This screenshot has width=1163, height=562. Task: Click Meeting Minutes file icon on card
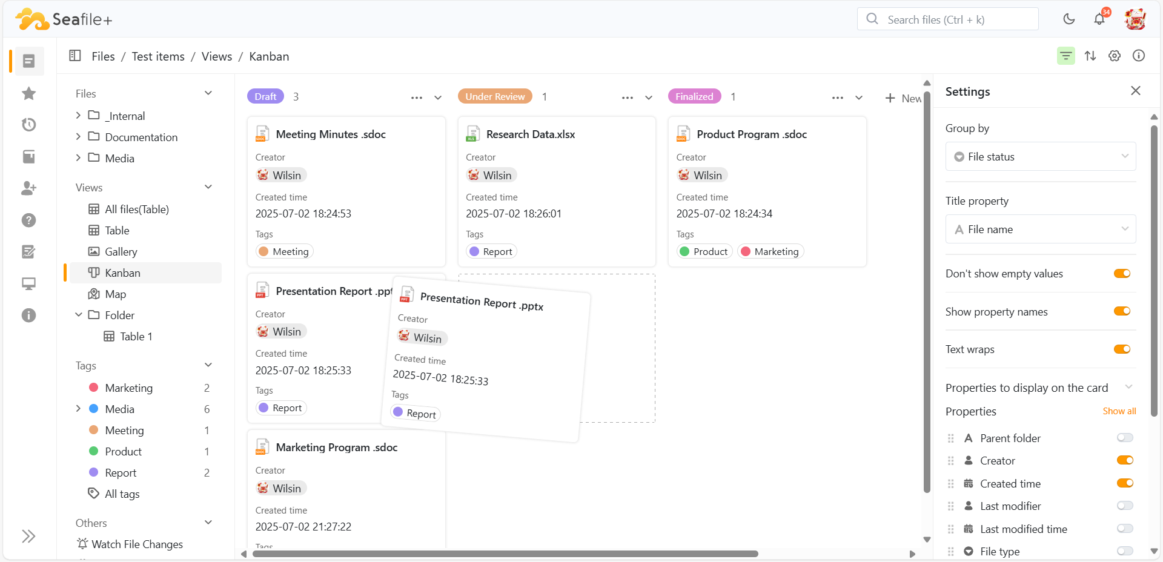tap(262, 134)
